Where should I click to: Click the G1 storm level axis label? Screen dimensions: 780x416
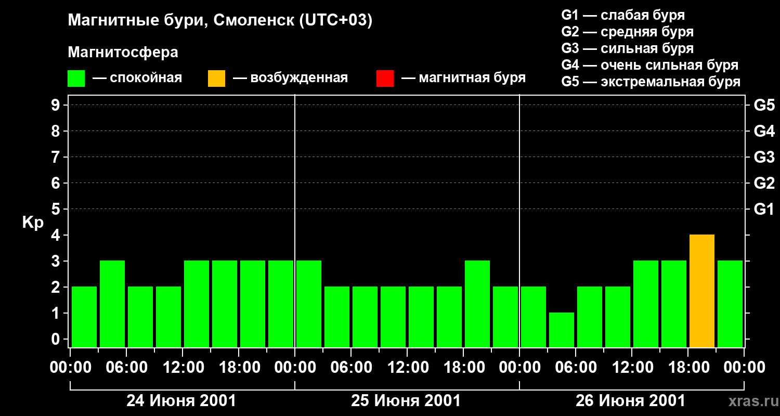tap(764, 209)
